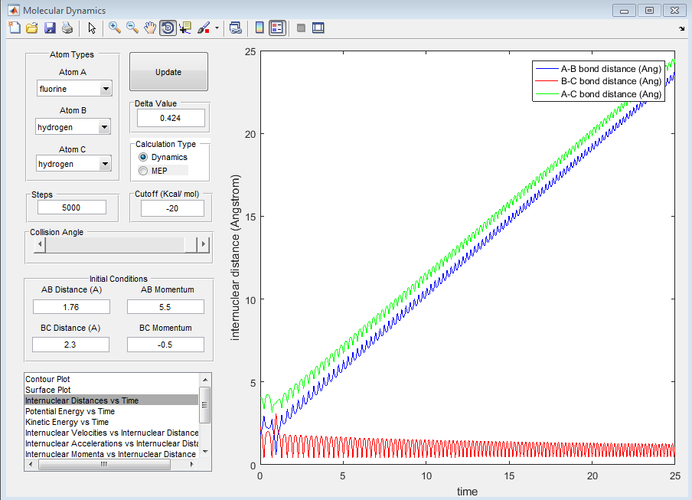Viewport: 692px width, 500px height.
Task: Activate the Zoom In tool
Action: tap(115, 28)
